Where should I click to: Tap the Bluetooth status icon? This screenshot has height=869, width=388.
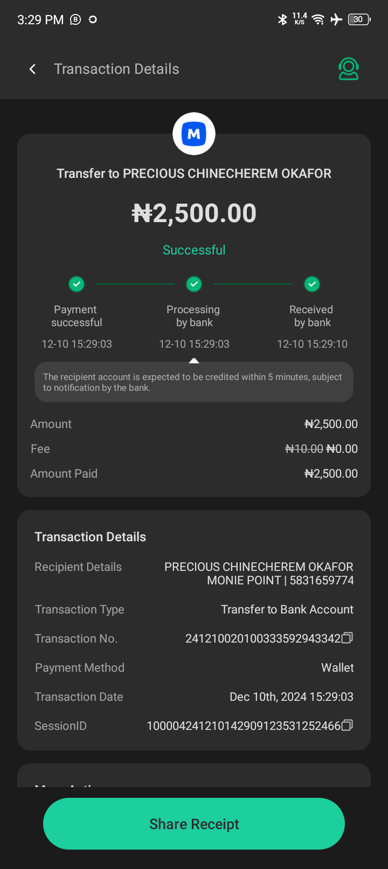pos(282,20)
